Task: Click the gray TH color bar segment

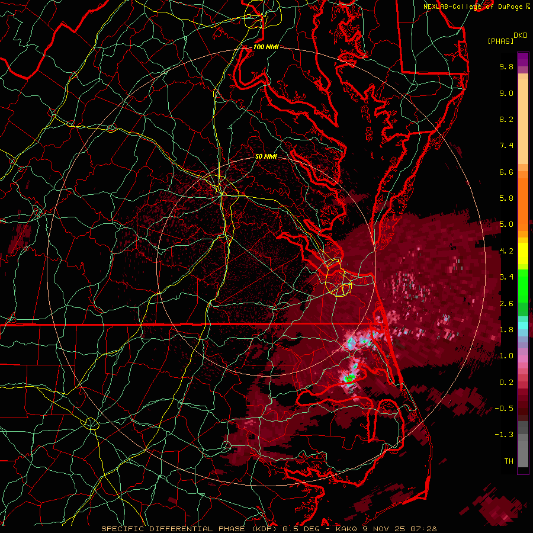Action: [523, 454]
